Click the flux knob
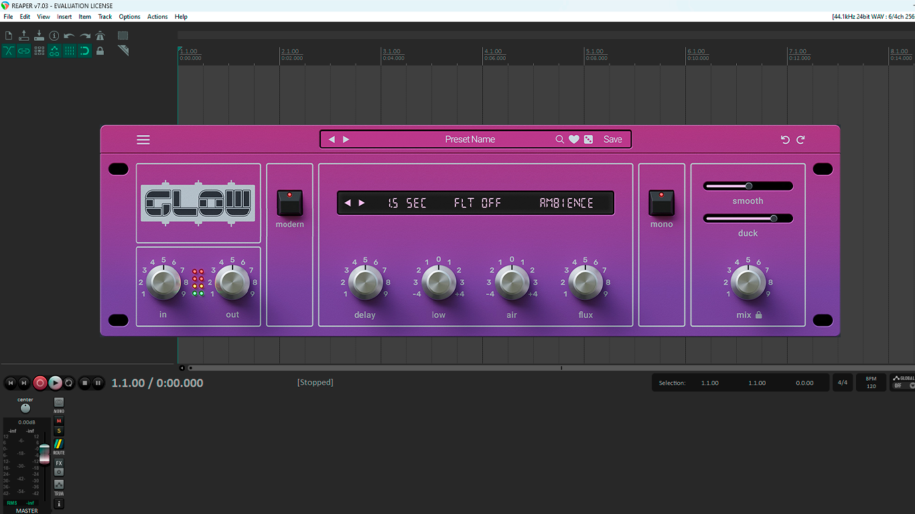Image resolution: width=915 pixels, height=514 pixels. [585, 282]
